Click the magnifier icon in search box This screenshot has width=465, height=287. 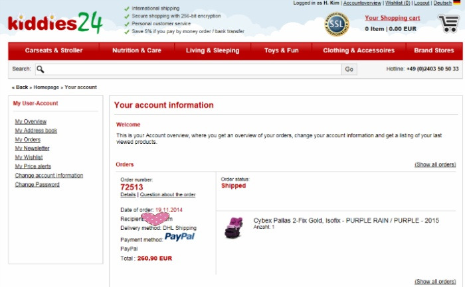coord(41,69)
